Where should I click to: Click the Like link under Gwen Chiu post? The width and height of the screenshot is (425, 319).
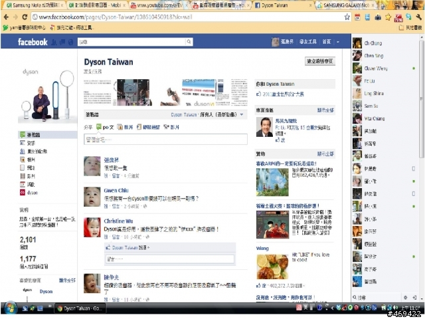106,207
